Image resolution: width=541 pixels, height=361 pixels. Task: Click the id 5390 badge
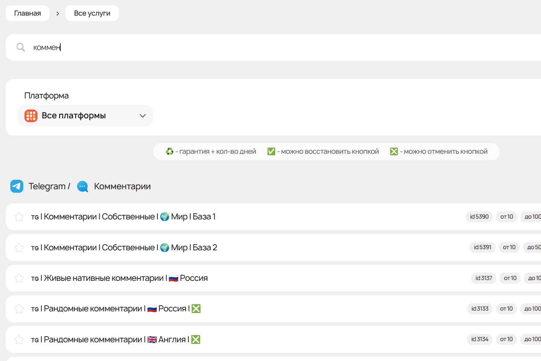pos(479,217)
